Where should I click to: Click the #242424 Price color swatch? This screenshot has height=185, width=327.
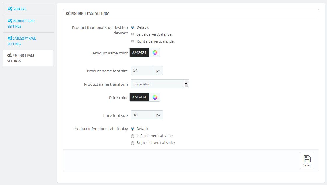coord(139,97)
